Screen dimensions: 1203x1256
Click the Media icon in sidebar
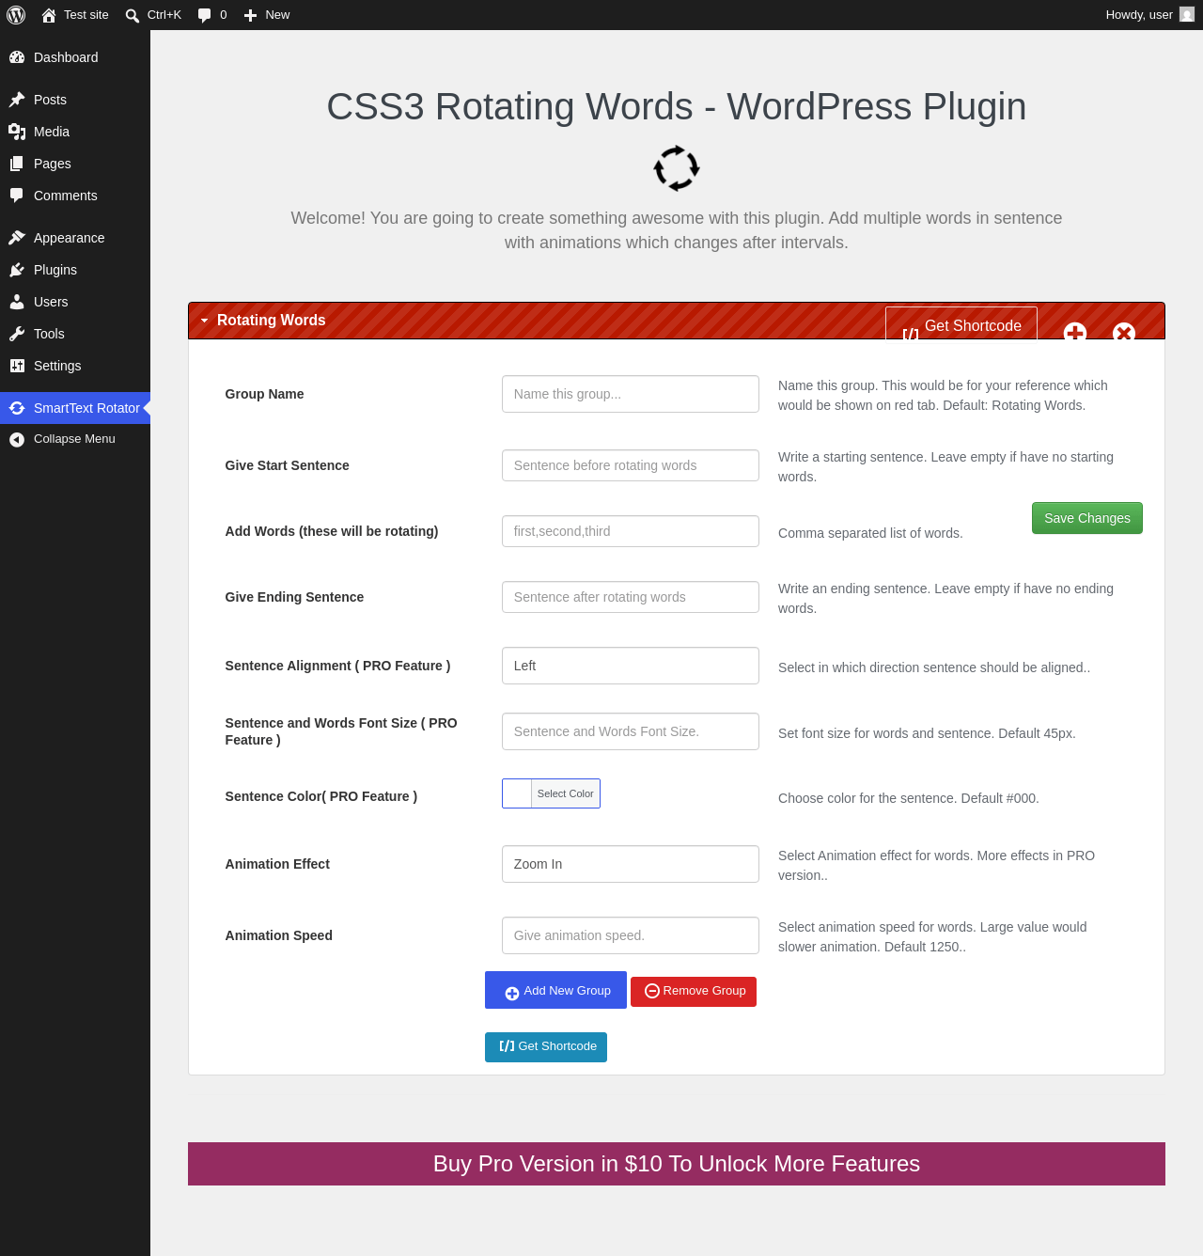pyautogui.click(x=17, y=132)
